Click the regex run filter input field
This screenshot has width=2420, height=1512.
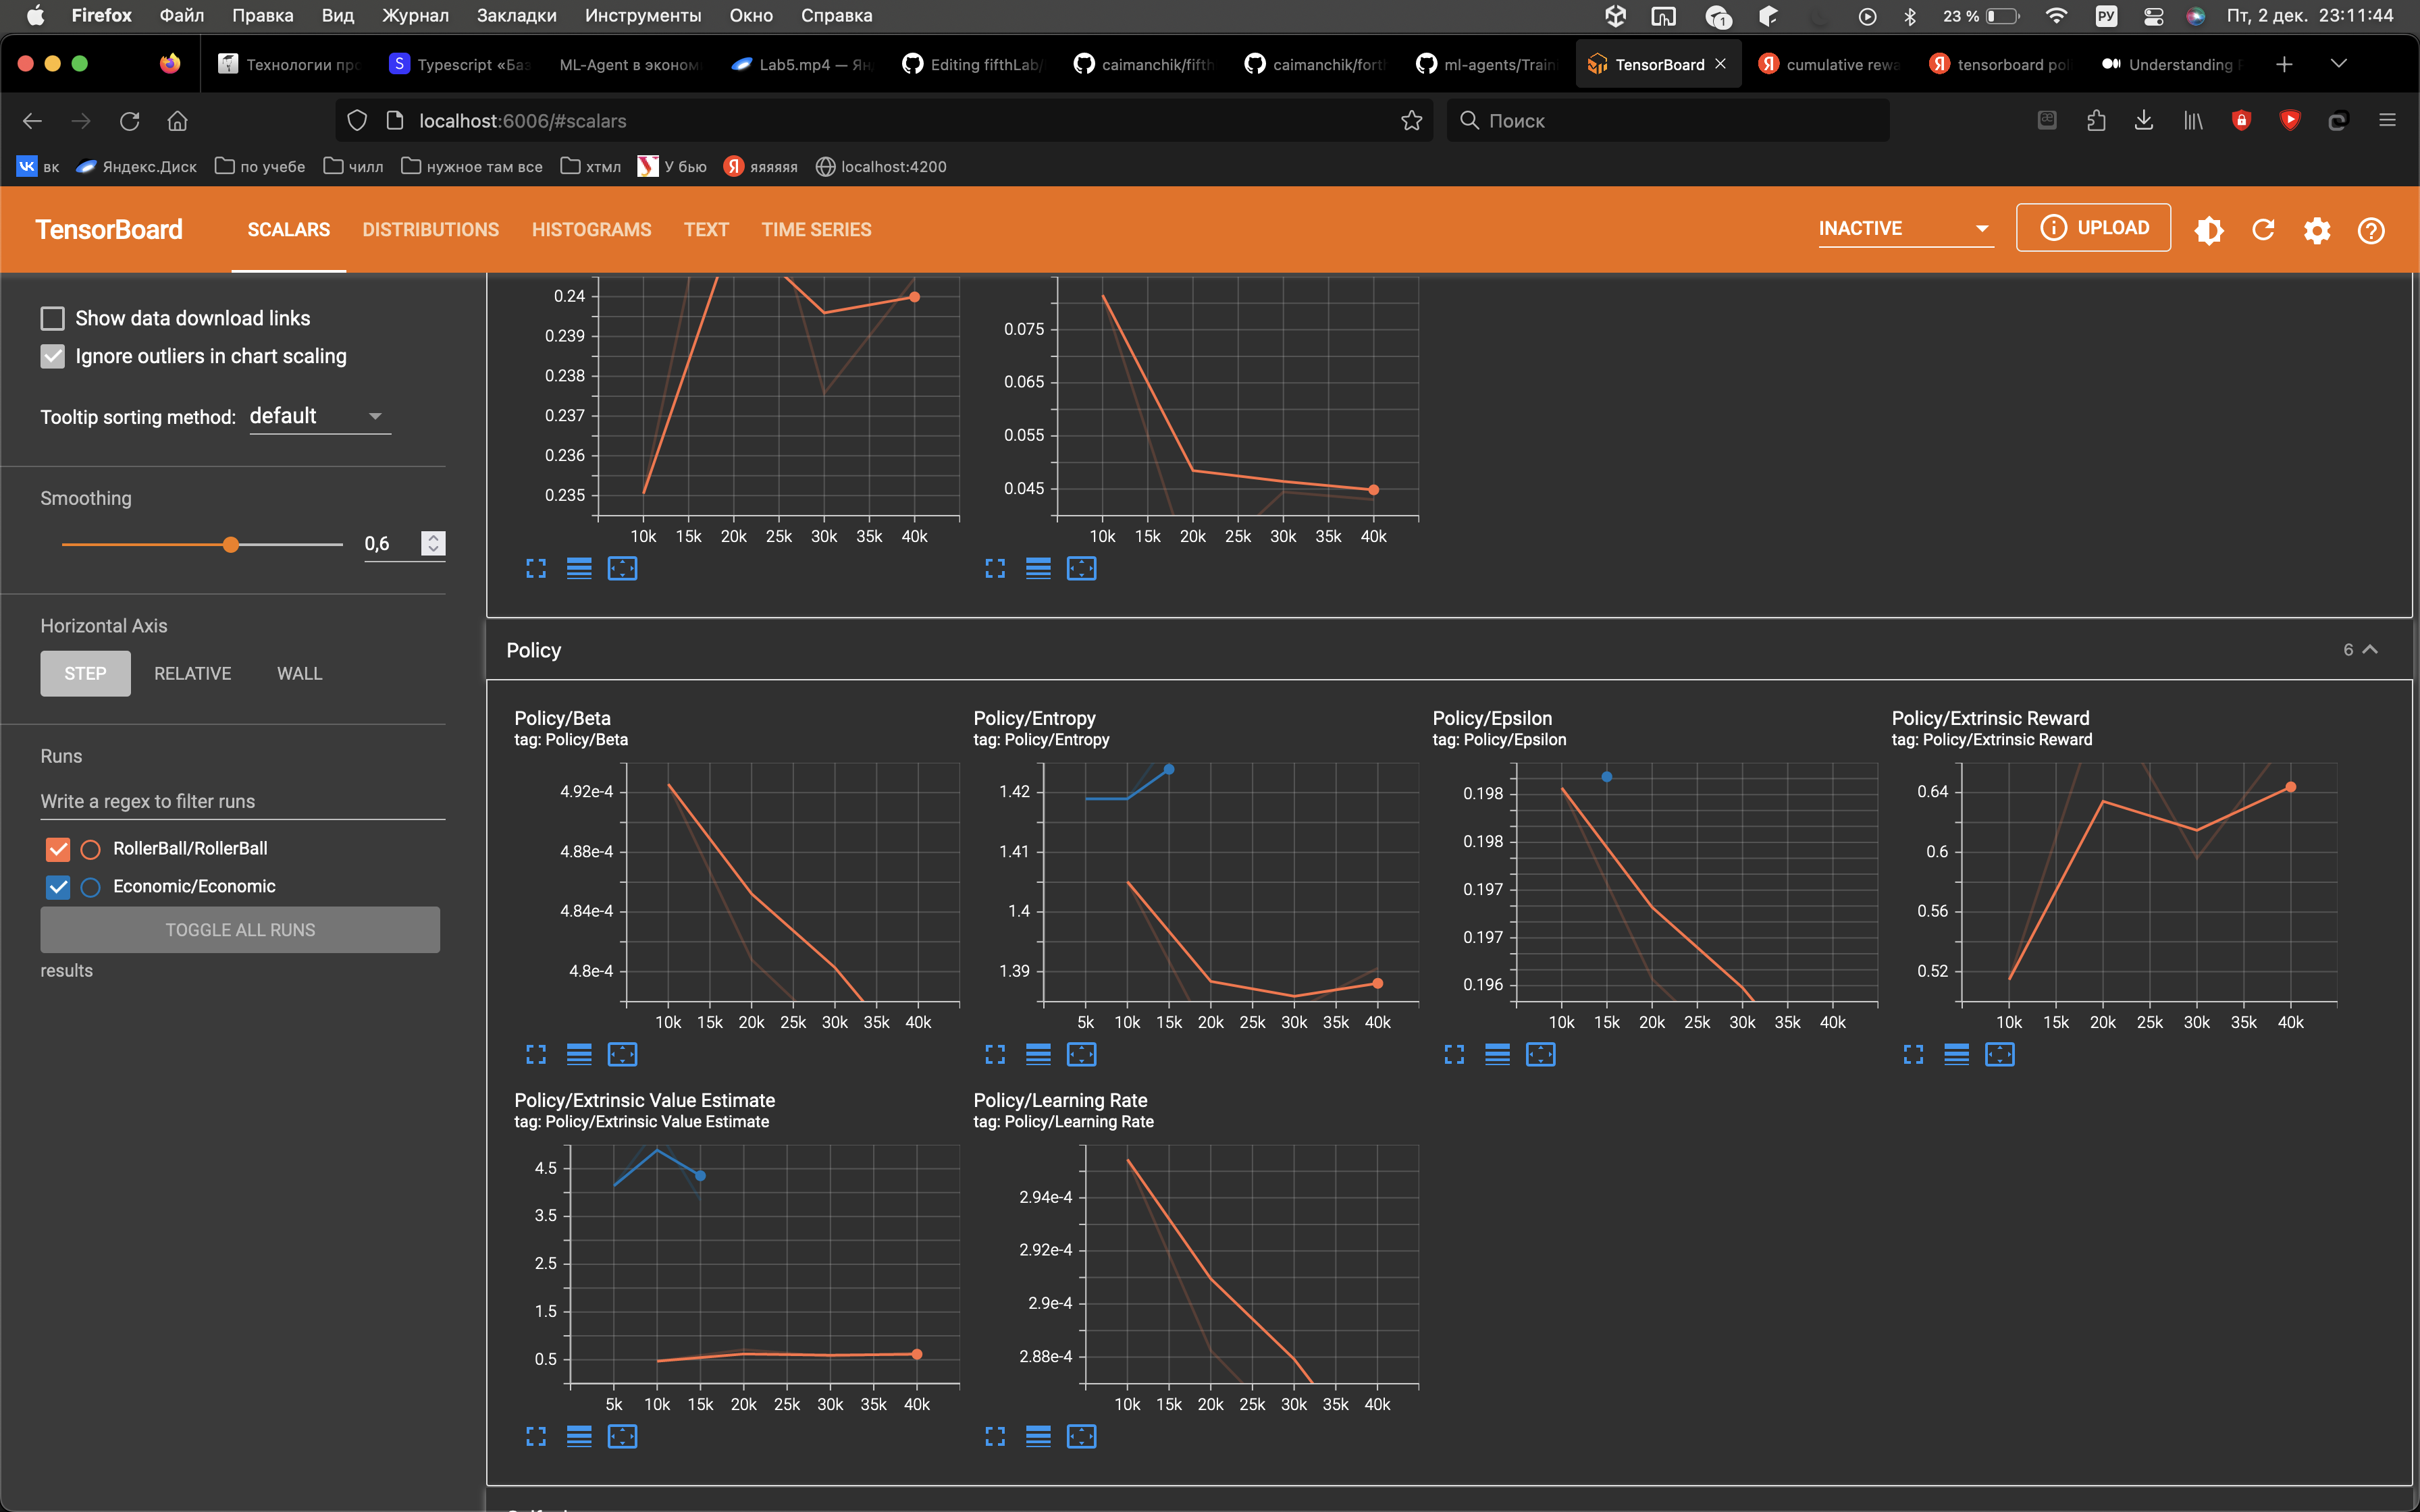pyautogui.click(x=240, y=801)
